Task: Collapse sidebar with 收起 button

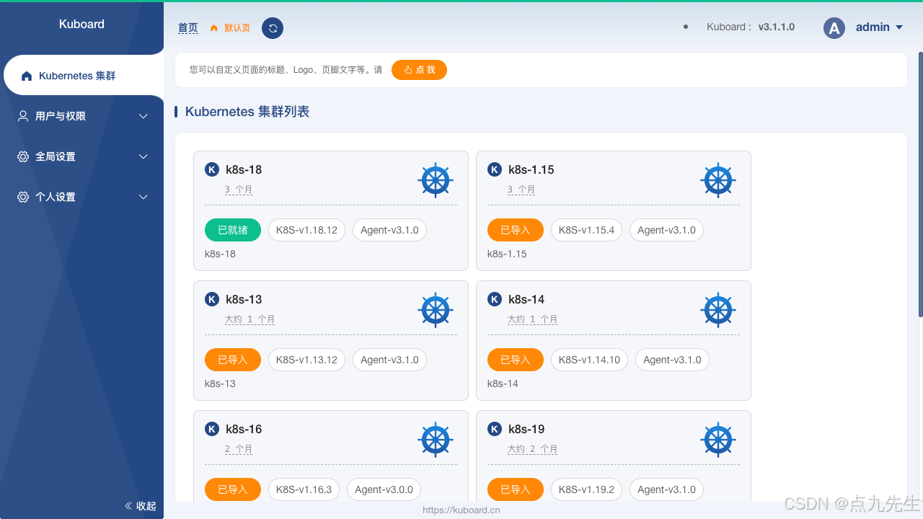Action: click(140, 506)
